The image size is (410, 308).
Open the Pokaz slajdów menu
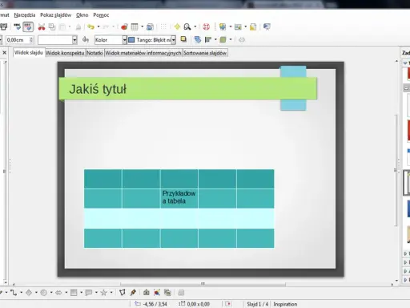point(56,15)
